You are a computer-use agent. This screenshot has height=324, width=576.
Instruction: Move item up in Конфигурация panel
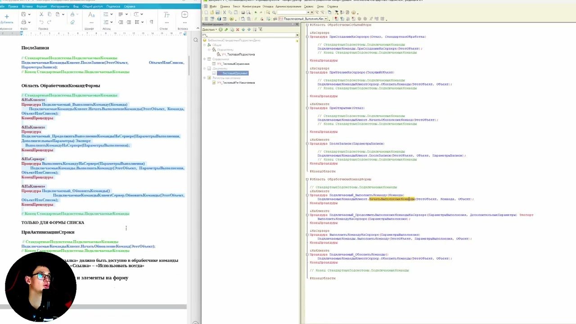(x=243, y=29)
